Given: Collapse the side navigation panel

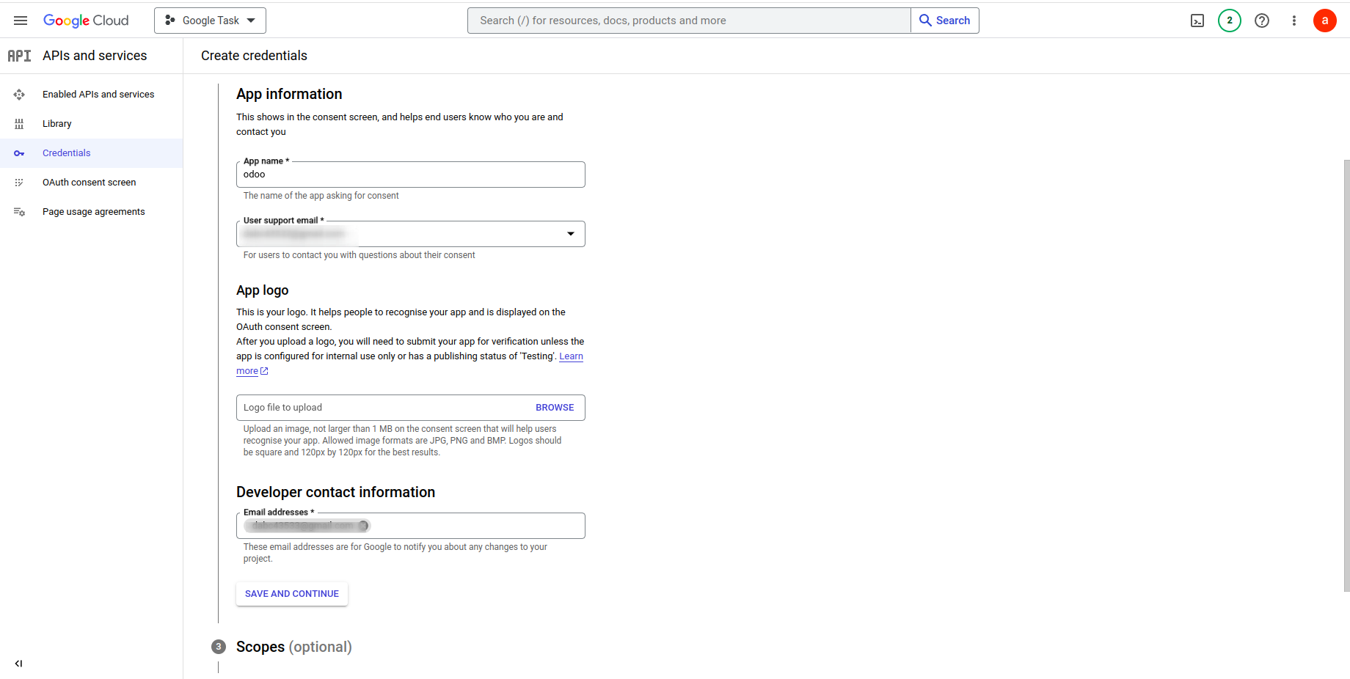Looking at the screenshot, I should (18, 664).
